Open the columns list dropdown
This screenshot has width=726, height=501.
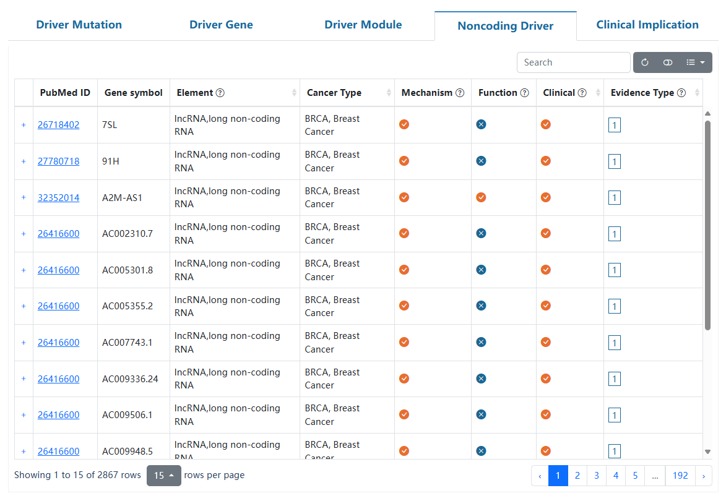(x=696, y=62)
